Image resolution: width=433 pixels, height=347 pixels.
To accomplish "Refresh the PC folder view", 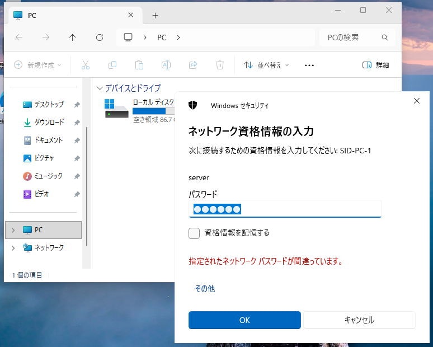I will [x=100, y=37].
